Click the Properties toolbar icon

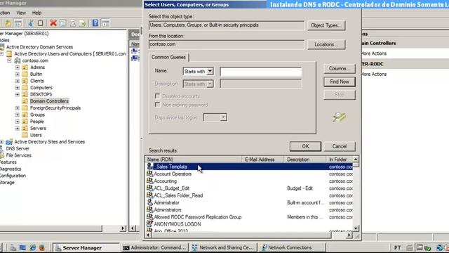(x=63, y=23)
